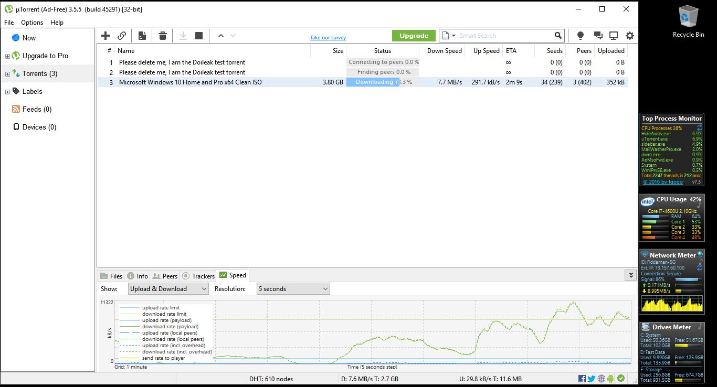Click Connecting to peers progress bar
717x387 pixels.
click(383, 62)
